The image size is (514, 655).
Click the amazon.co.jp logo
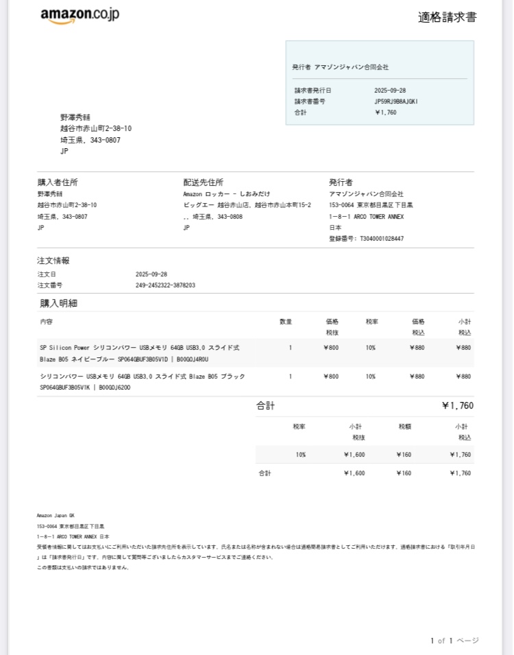(79, 16)
